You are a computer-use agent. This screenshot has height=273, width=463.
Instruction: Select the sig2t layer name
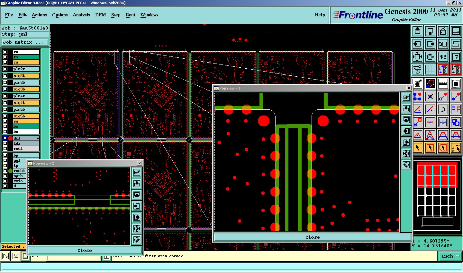tap(26, 76)
